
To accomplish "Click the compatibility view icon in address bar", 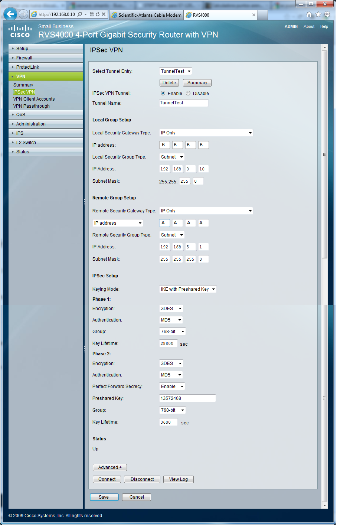I will click(92, 14).
